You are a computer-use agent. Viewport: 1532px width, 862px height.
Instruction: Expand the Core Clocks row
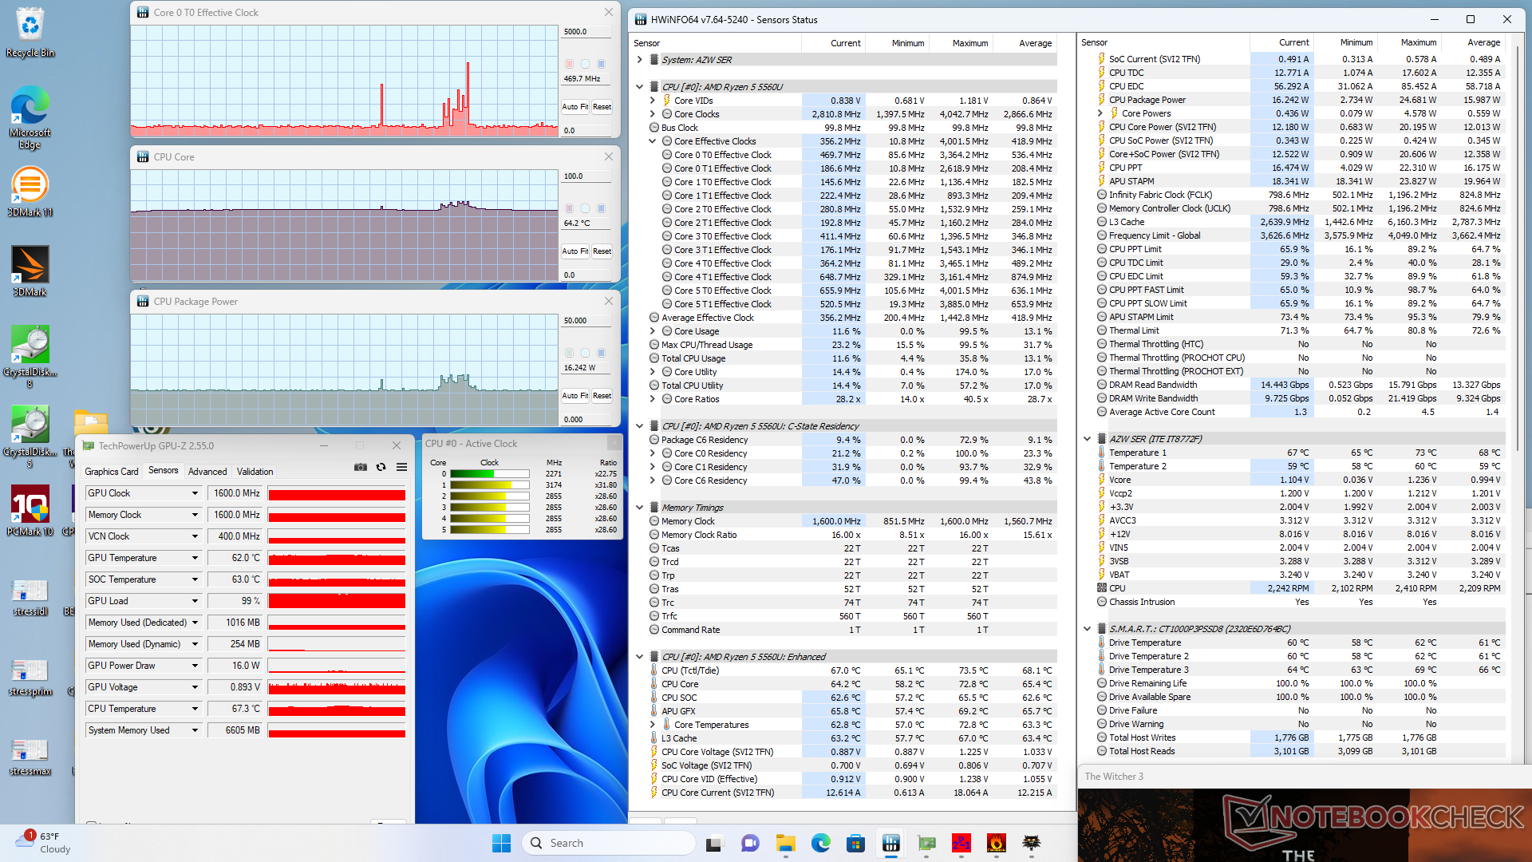[x=652, y=114]
